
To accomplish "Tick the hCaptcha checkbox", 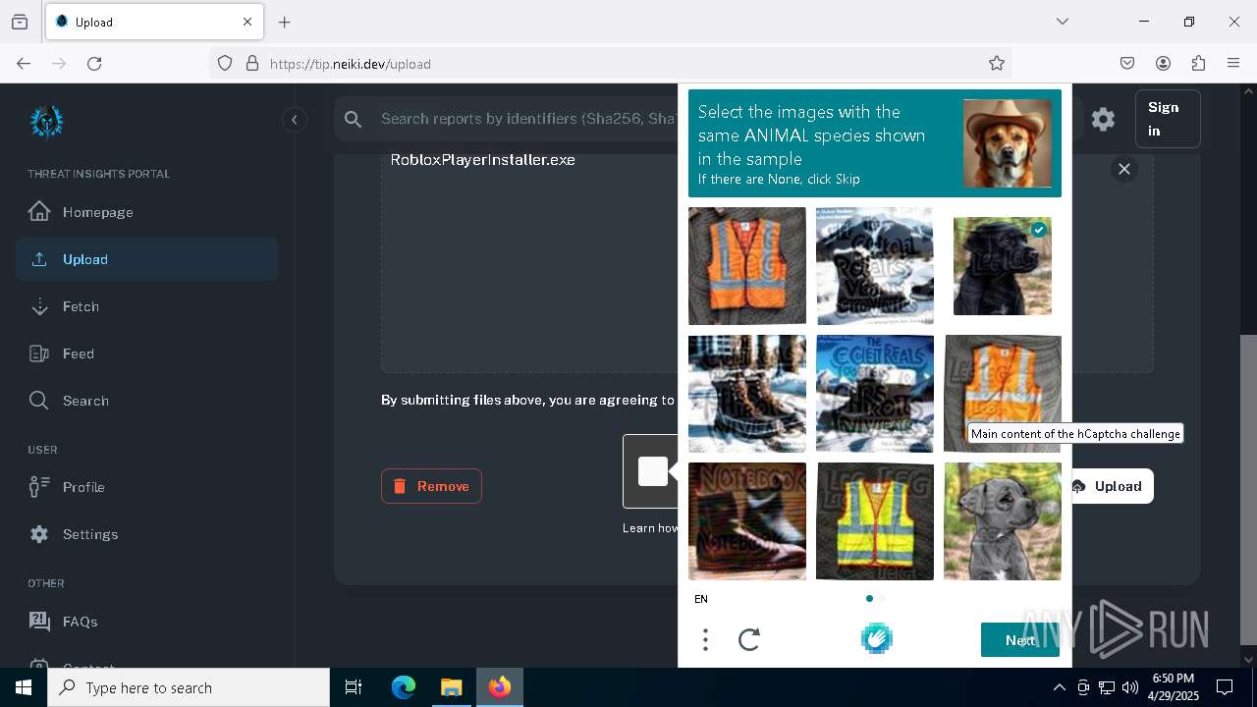I will pyautogui.click(x=653, y=471).
